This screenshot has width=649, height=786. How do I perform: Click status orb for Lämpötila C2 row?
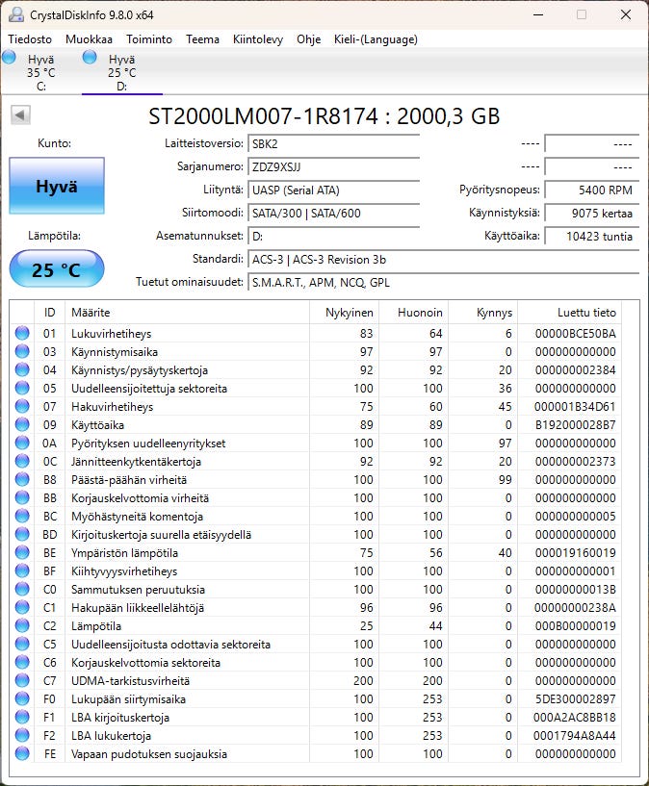22,626
